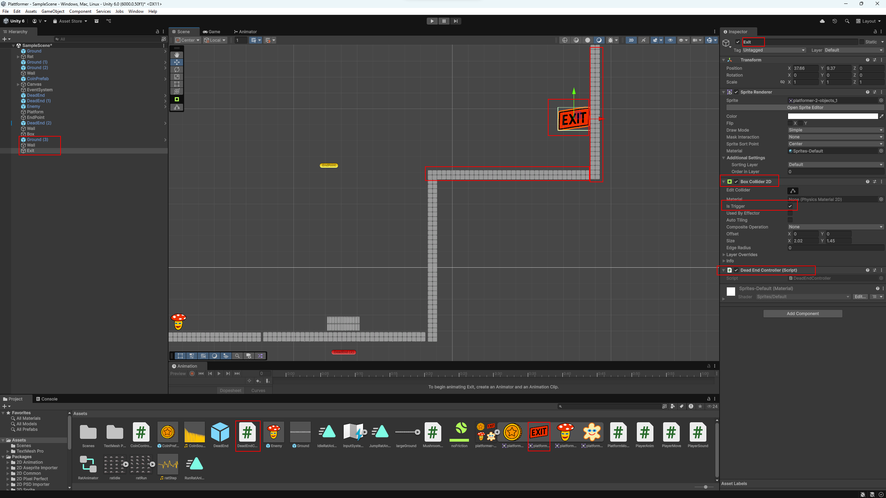Open the GameObject menu

click(53, 11)
